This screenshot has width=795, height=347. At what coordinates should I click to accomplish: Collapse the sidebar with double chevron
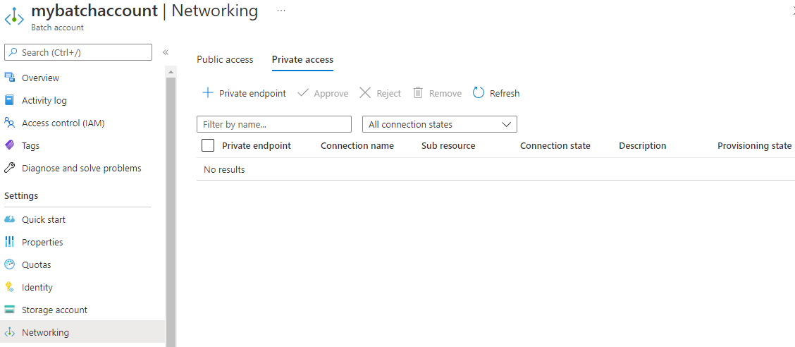click(x=166, y=52)
